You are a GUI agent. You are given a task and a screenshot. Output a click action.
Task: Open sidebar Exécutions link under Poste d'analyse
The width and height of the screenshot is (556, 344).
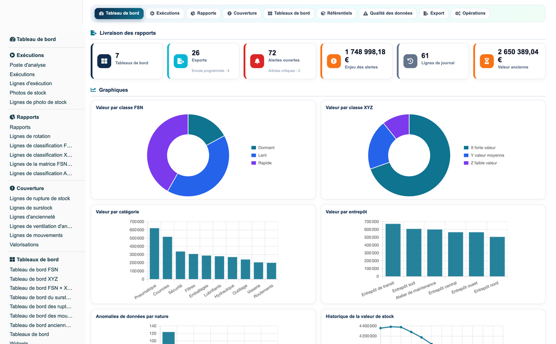(x=22, y=75)
